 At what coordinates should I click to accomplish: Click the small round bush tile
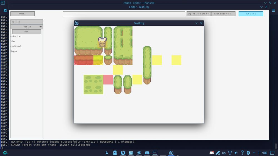108,60
